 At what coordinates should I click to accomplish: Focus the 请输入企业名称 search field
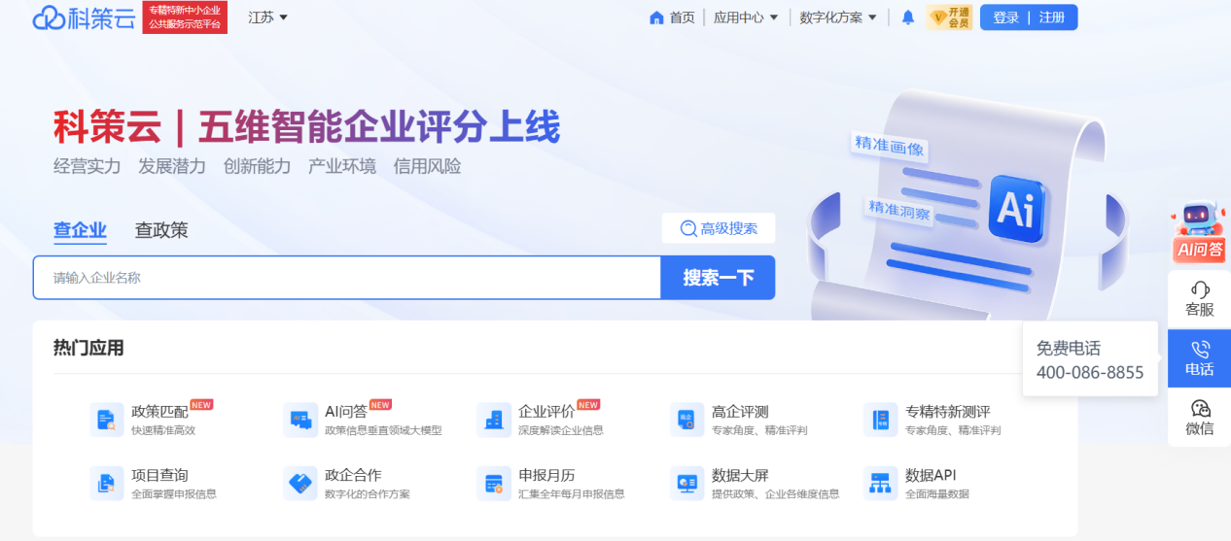click(347, 278)
